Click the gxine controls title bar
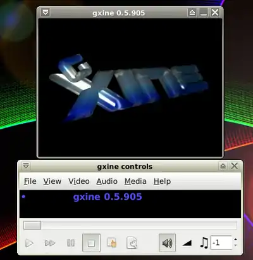 coord(125,167)
